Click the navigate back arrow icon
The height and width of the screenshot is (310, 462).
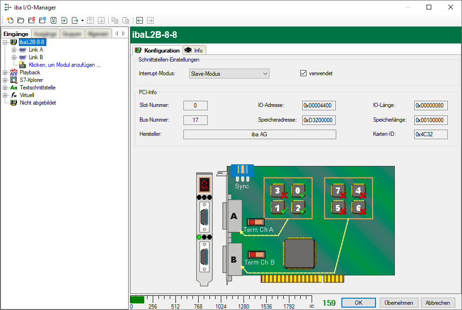[x=139, y=20]
